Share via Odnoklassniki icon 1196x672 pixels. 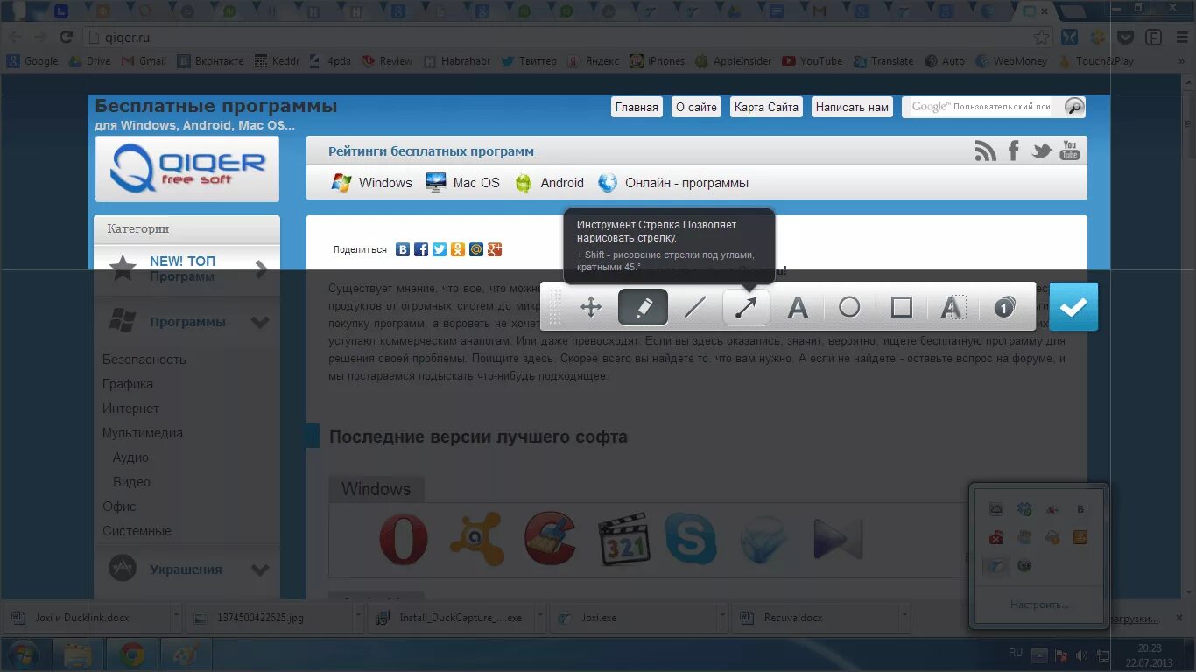tap(458, 249)
